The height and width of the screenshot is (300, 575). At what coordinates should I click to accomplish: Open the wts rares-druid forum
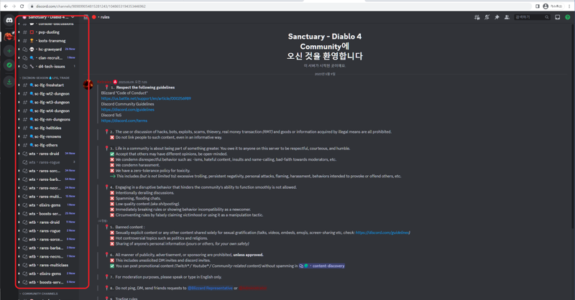point(47,154)
